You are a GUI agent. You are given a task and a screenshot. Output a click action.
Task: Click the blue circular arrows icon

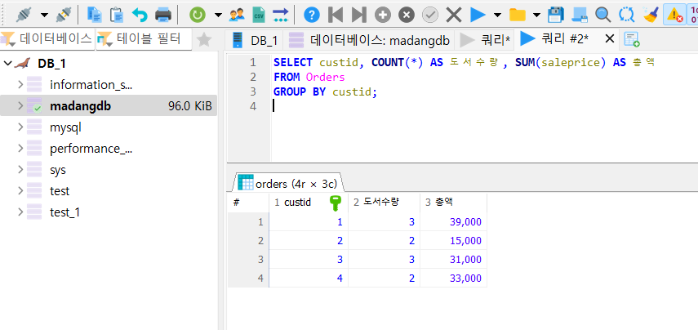[x=627, y=16]
